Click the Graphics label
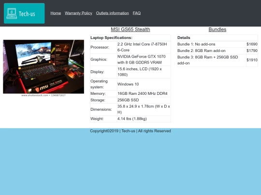Image resolution: width=261 pixels, height=195 pixels. click(x=99, y=59)
